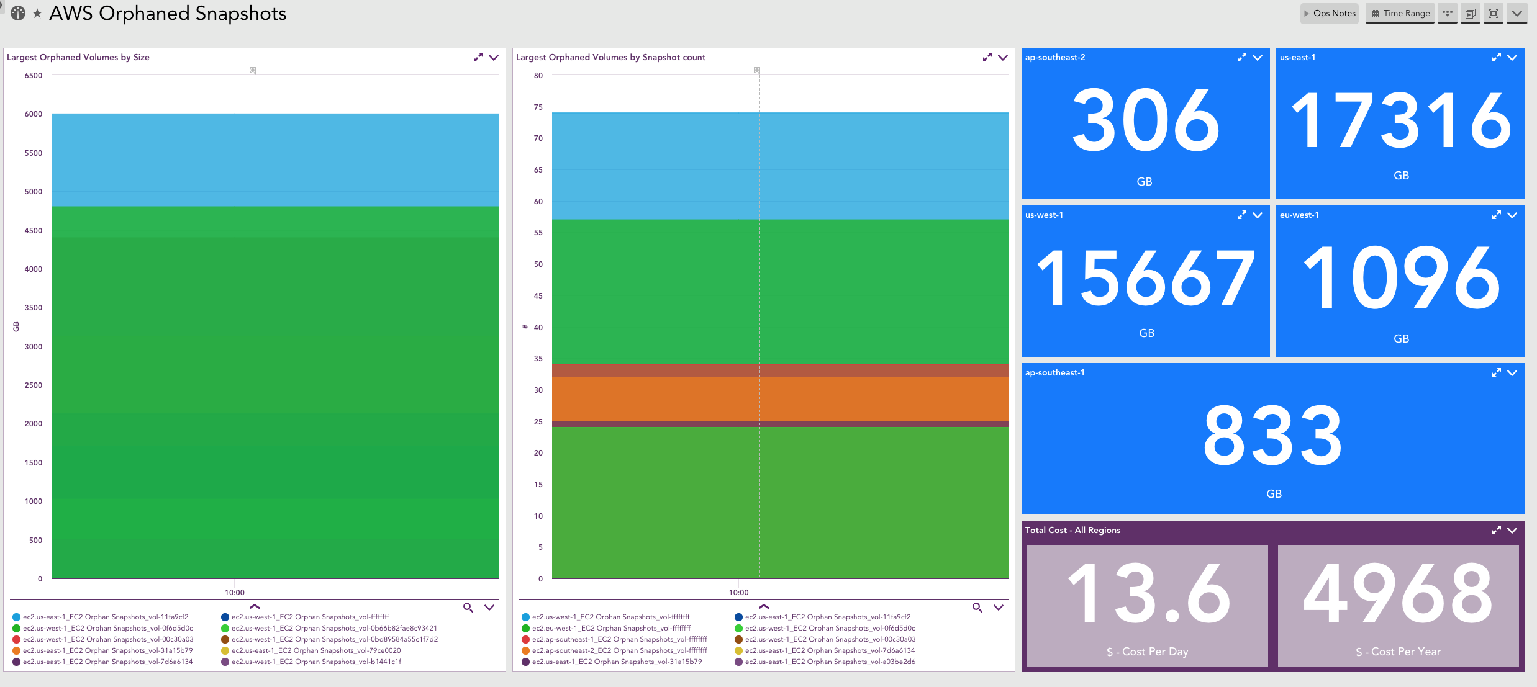Toggle vol-00c30a03 series in Volumes by Size legend

point(103,639)
